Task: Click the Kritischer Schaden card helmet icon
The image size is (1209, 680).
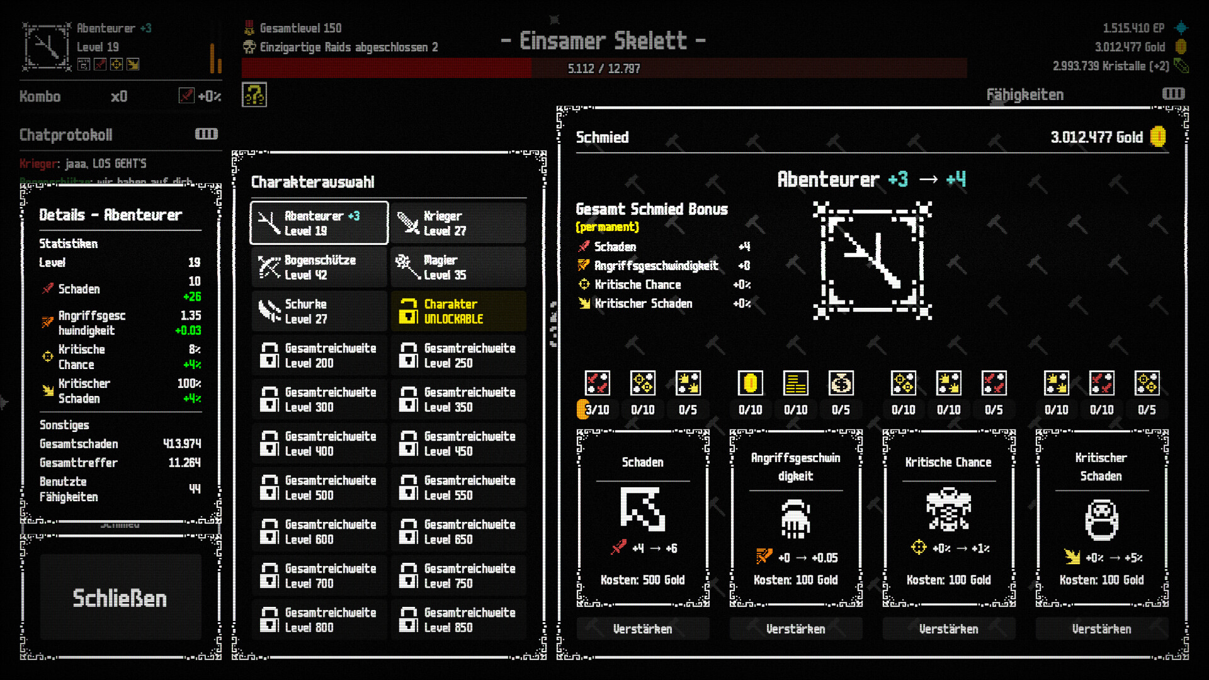Action: (x=1101, y=519)
